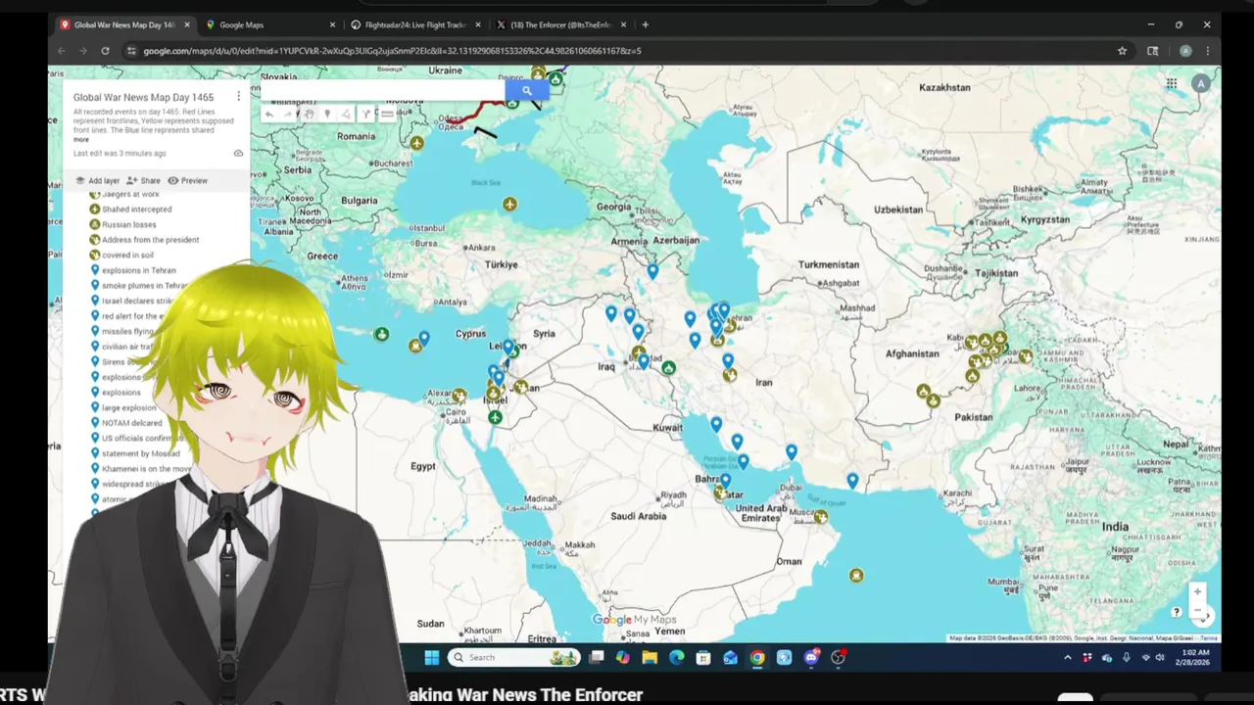Click the olive marker in the Arabian Sea
This screenshot has height=705, width=1254.
[x=856, y=576]
